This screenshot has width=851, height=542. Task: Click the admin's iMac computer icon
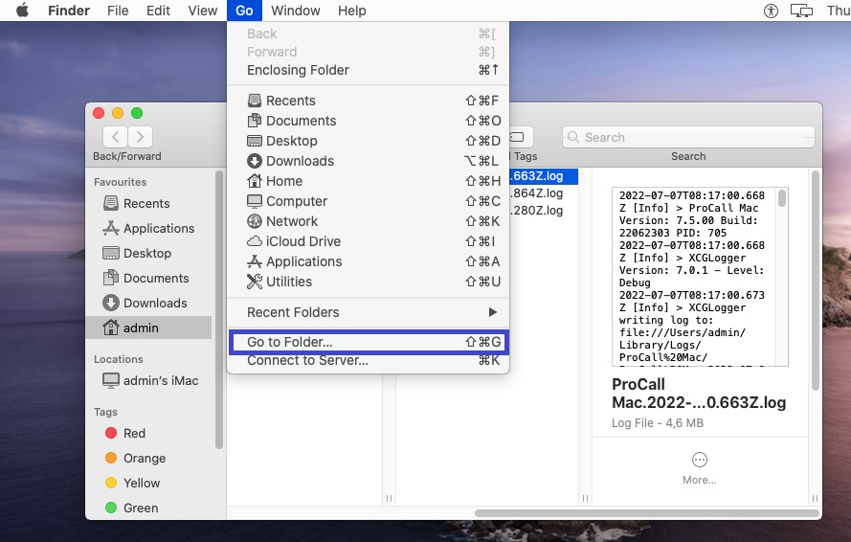110,380
